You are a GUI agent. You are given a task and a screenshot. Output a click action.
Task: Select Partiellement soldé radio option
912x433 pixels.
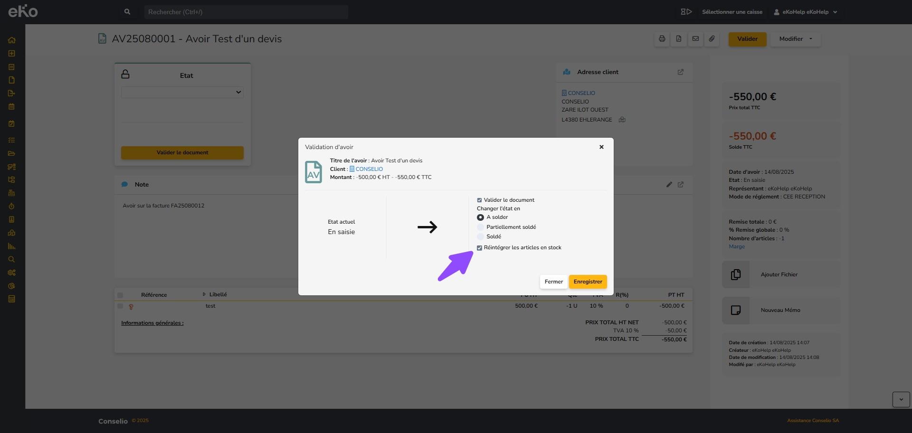click(x=480, y=227)
